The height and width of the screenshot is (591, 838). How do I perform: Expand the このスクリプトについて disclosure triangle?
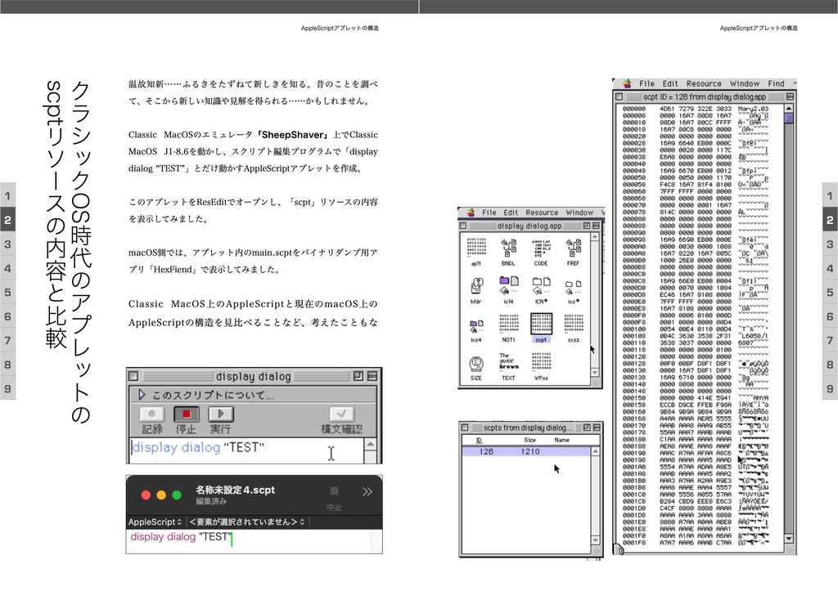(142, 395)
